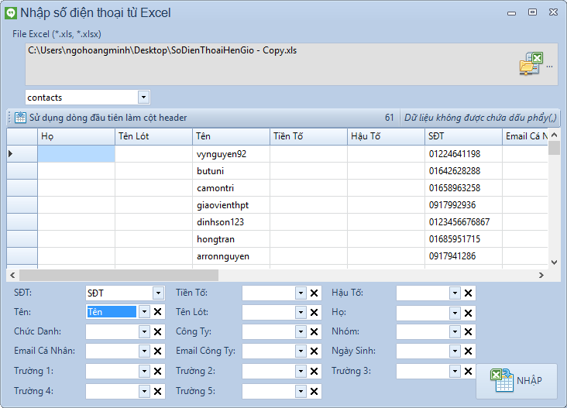The height and width of the screenshot is (408, 567).
Task: Click the butuni name cell
Action: (231, 171)
